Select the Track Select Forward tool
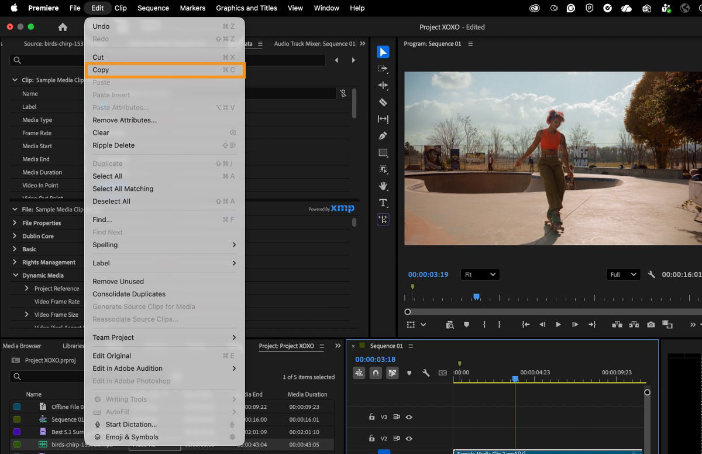This screenshot has height=454, width=702. (x=383, y=69)
